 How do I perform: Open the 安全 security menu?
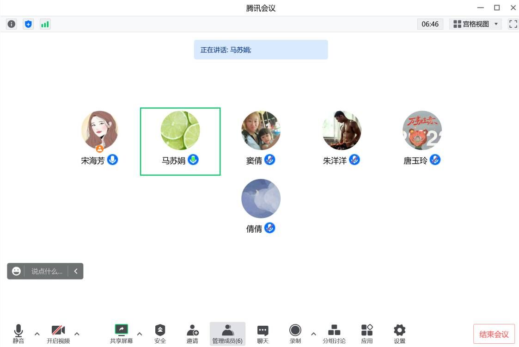click(x=160, y=334)
